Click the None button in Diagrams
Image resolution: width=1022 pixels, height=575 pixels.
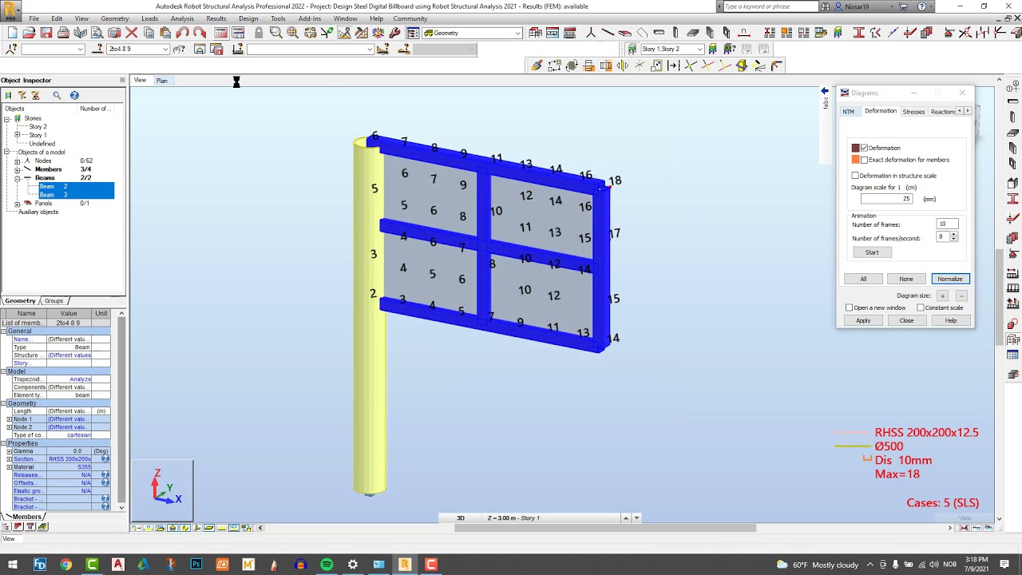tap(906, 279)
